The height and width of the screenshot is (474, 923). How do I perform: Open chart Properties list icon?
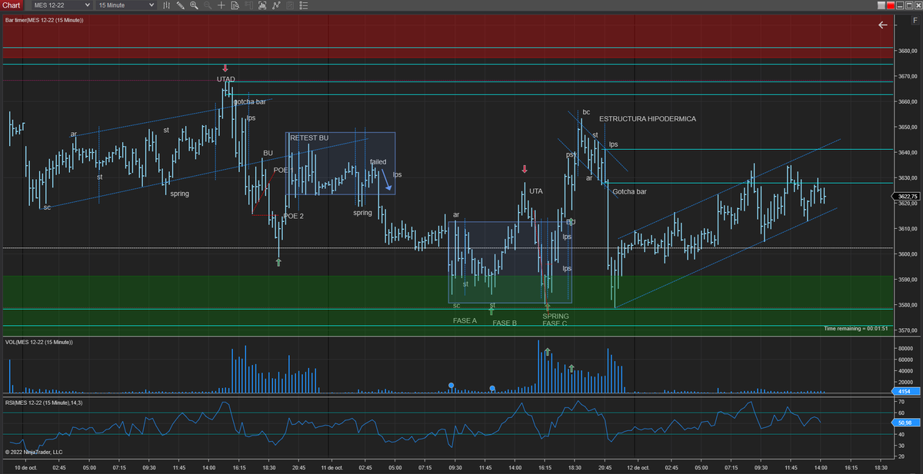(x=303, y=5)
